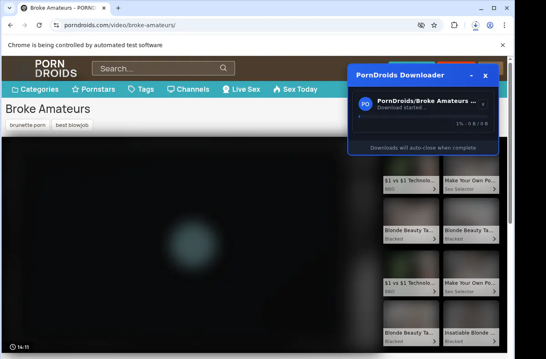Click the 'Download started...' status text

tap(402, 108)
